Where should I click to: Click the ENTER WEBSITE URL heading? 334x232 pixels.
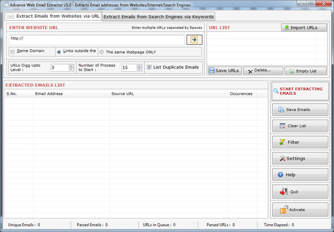click(33, 28)
